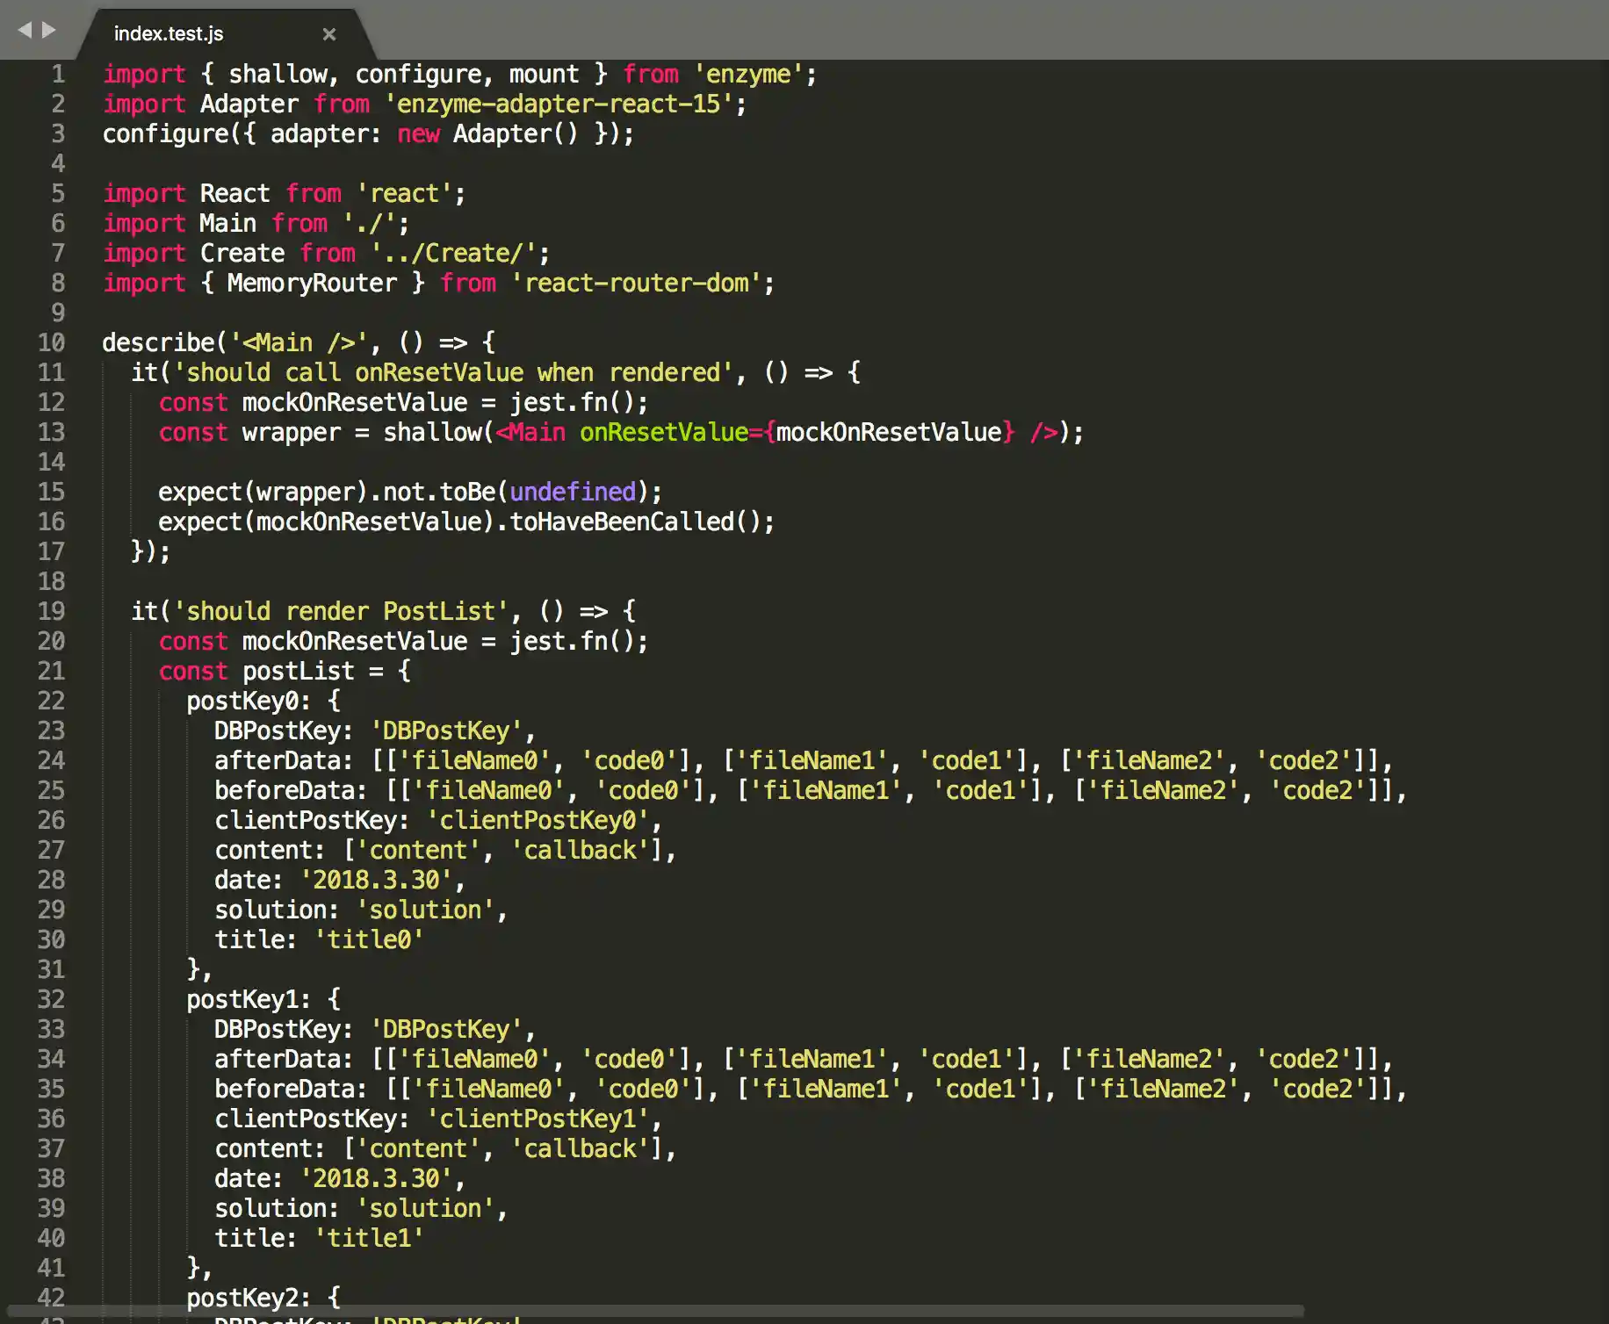Click the date string '2018.3.30' on line 28
Image resolution: width=1609 pixels, height=1324 pixels.
[x=378, y=880]
